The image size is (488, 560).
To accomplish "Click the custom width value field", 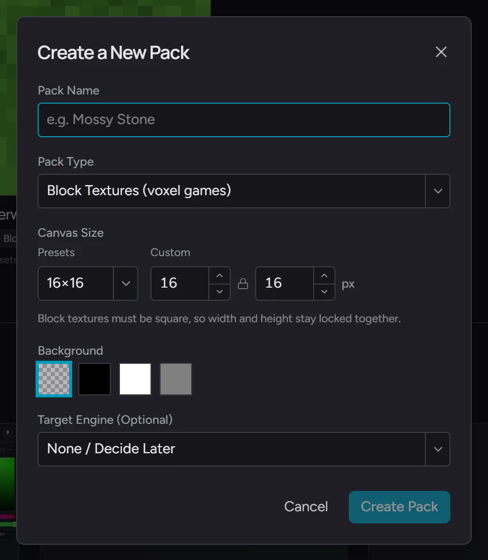I will (x=179, y=283).
